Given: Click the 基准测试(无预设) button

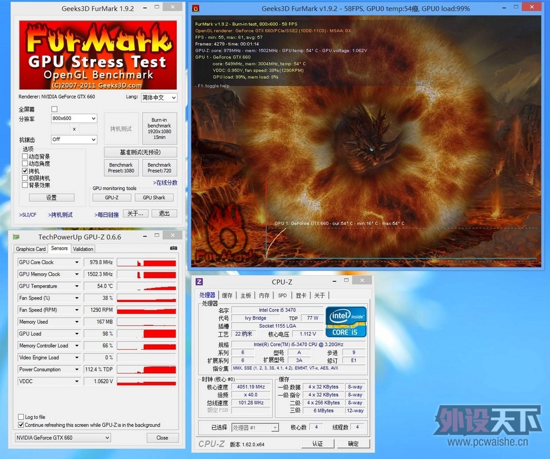Looking at the screenshot, I should point(140,152).
